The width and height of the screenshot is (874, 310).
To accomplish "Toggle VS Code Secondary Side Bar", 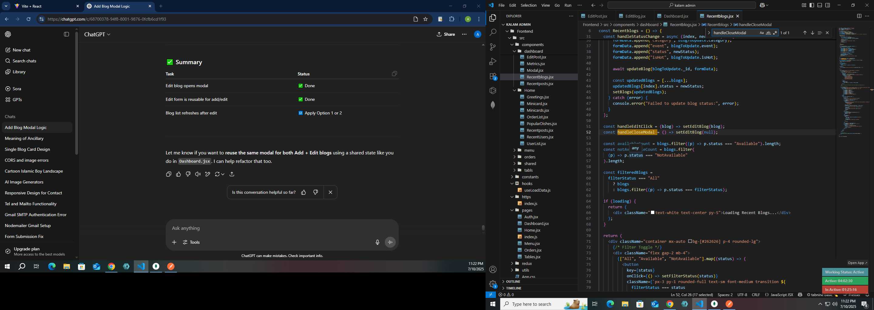I will click(828, 5).
